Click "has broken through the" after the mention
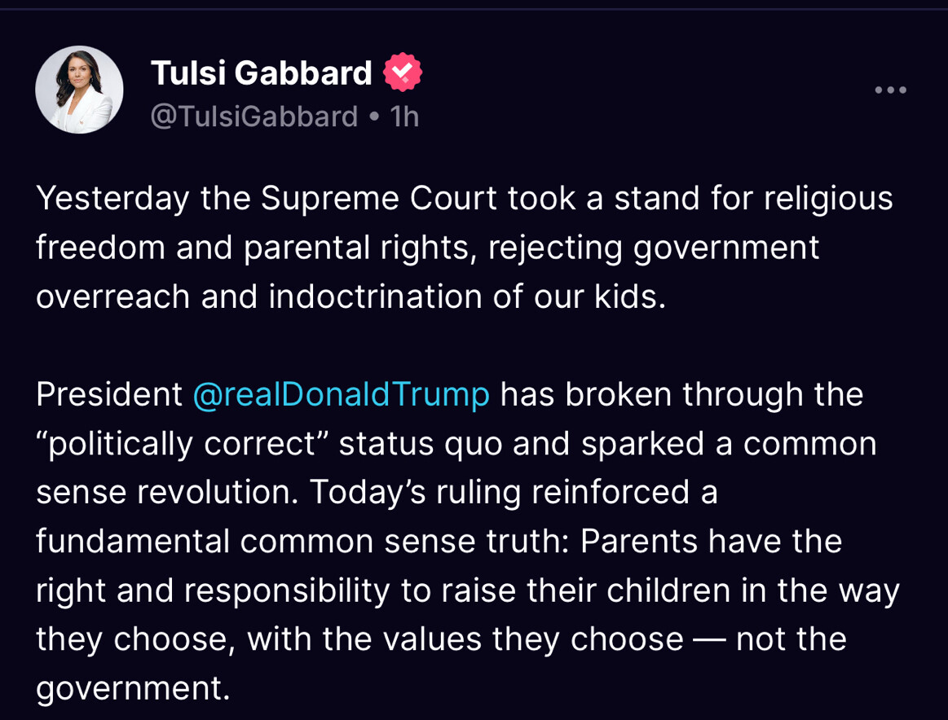948x720 pixels. [681, 394]
